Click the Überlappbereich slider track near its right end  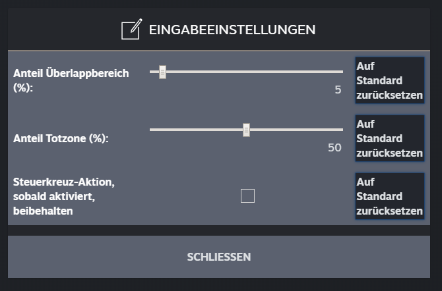335,72
